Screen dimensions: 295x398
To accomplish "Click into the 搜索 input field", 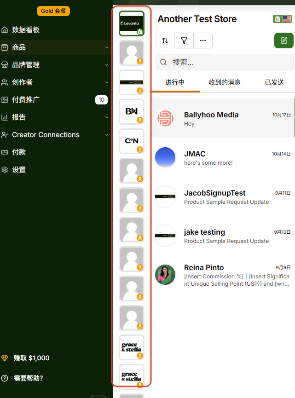I will coord(225,62).
